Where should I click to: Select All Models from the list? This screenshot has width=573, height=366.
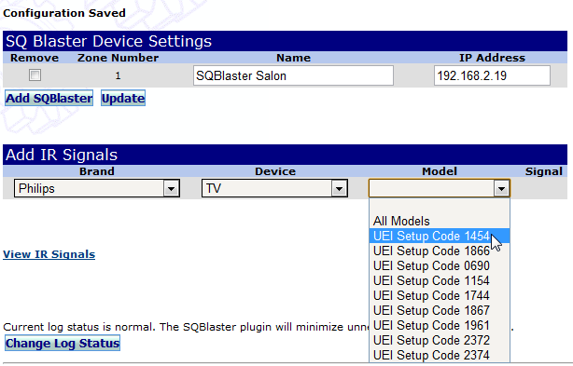(x=440, y=221)
